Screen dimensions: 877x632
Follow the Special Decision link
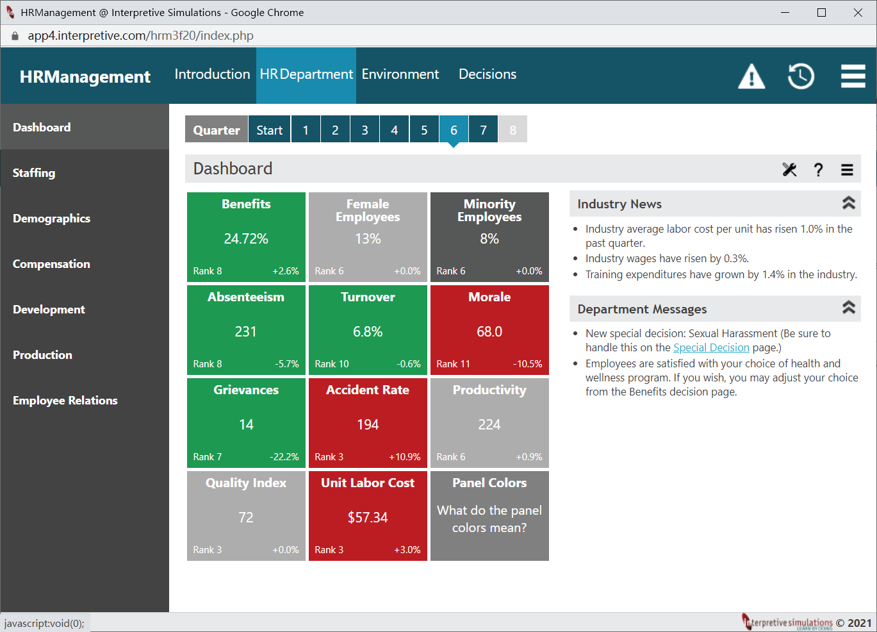(x=711, y=347)
